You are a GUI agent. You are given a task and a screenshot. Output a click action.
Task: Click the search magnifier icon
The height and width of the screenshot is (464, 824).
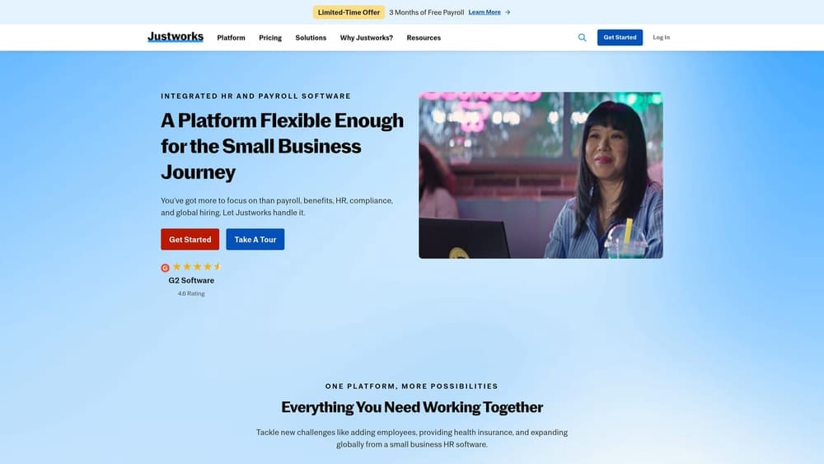coord(582,37)
